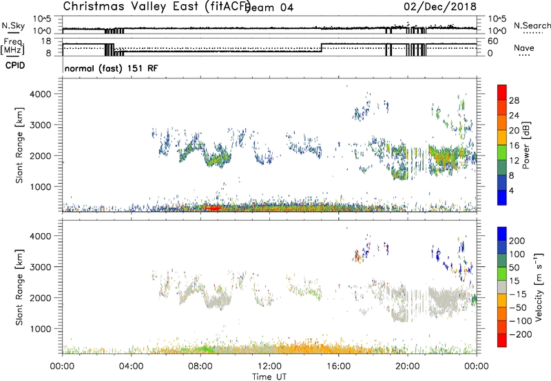
Task: Click the blue bottom of the power colorbar
Action: [x=502, y=197]
